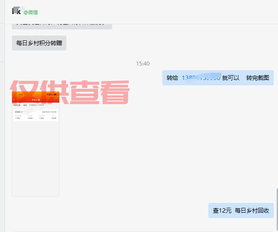Click the 就可以 text in sent message
This screenshot has width=278, height=232.
point(230,78)
